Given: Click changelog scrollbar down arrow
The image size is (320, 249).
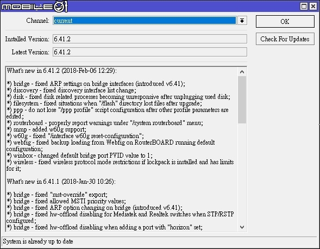Looking at the screenshot, I should click(x=242, y=227).
